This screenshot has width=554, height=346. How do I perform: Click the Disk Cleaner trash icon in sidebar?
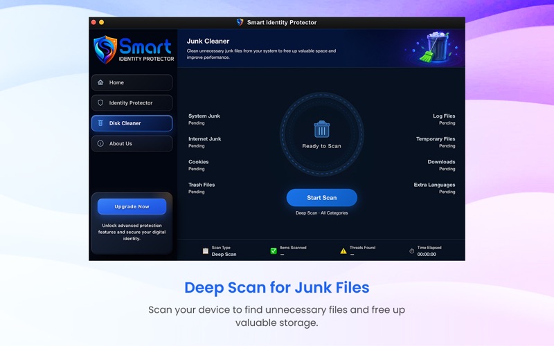100,123
